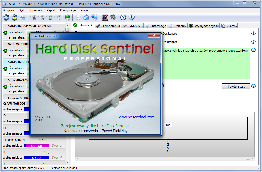Click the 2020-11-05 date label under chart
This screenshot has width=262, height=172.
pyautogui.click(x=168, y=148)
